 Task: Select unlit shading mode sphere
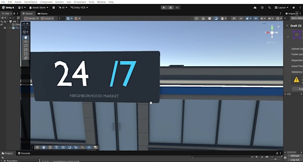pos(203,18)
